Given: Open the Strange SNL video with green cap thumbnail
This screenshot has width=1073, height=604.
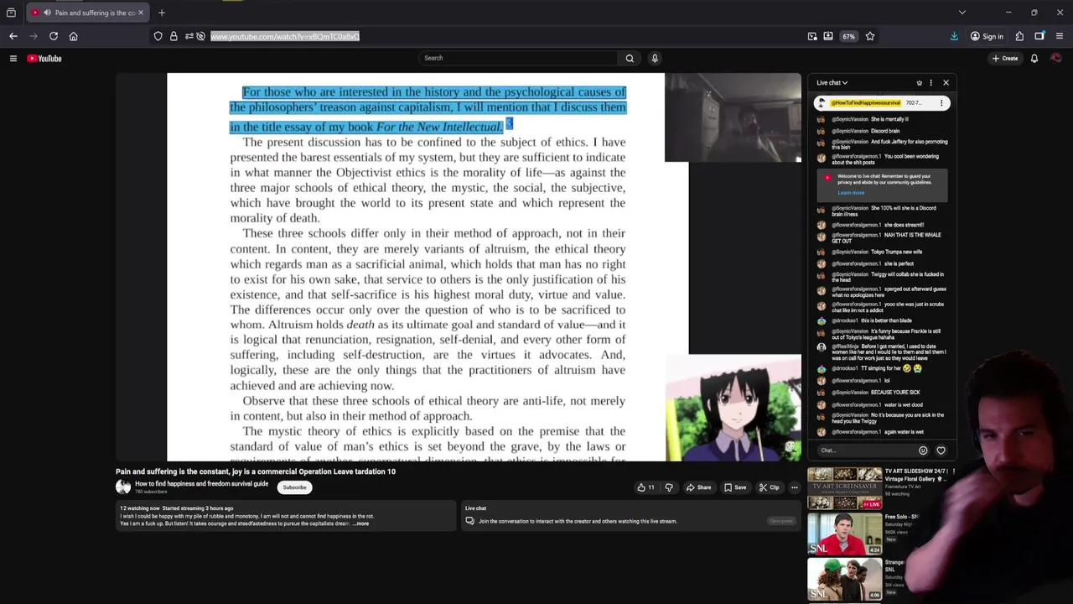Looking at the screenshot, I should pos(844,580).
